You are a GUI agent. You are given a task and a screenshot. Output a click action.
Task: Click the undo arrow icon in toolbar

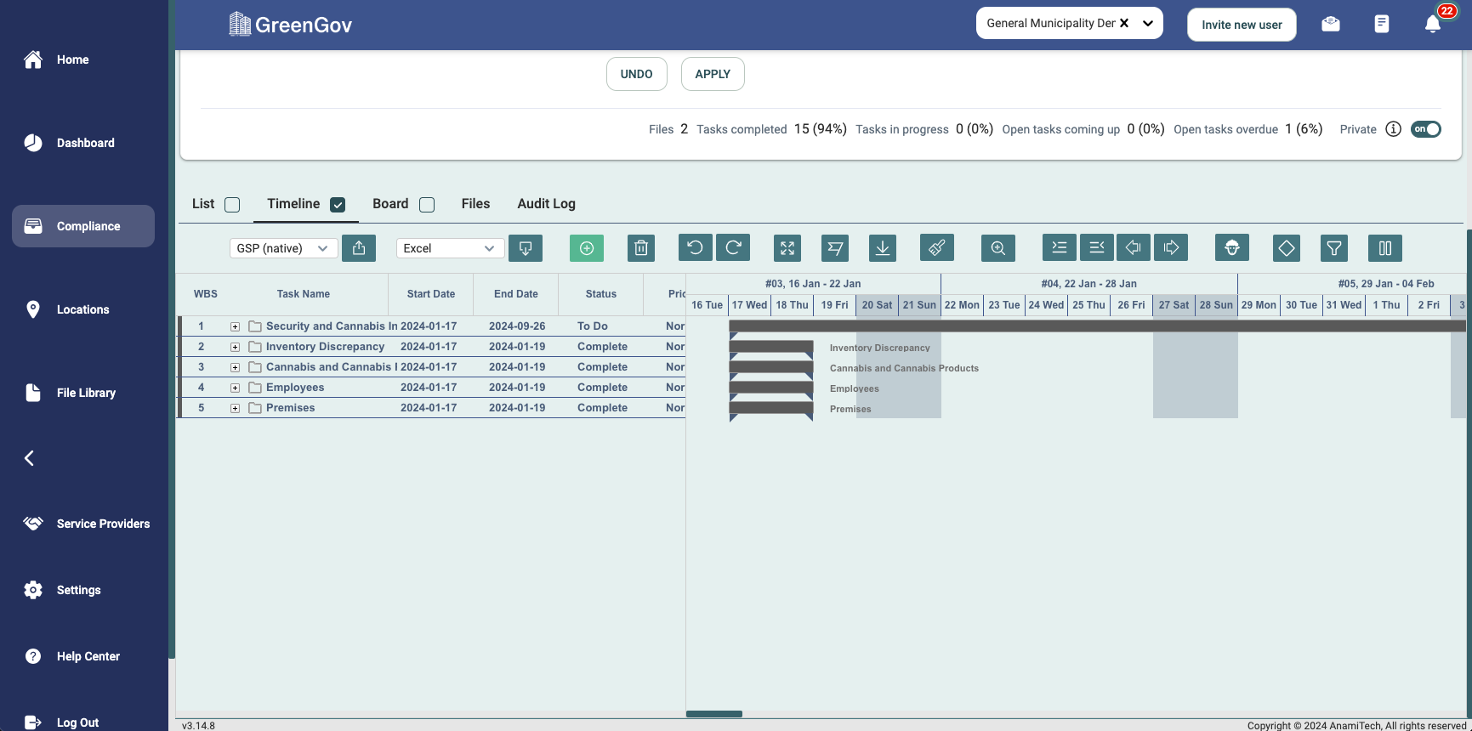pyautogui.click(x=695, y=248)
